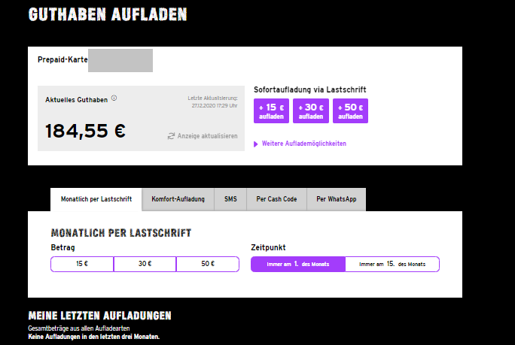Viewport: 515px width, 345px height.
Task: Top up 15 € via Lastschrift
Action: (271, 110)
